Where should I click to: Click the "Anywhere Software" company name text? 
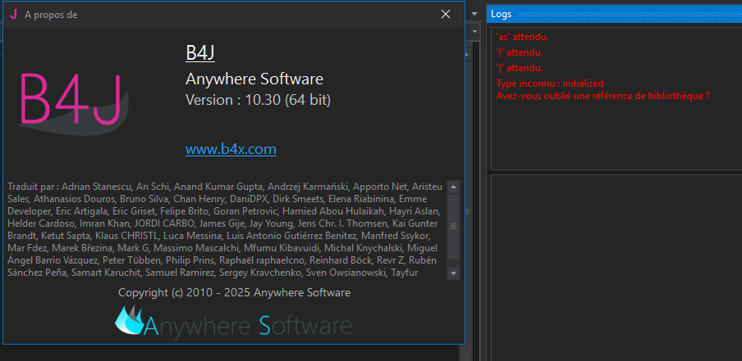[254, 79]
